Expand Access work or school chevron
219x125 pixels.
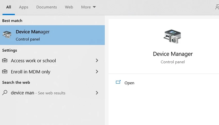pyautogui.click(x=97, y=61)
